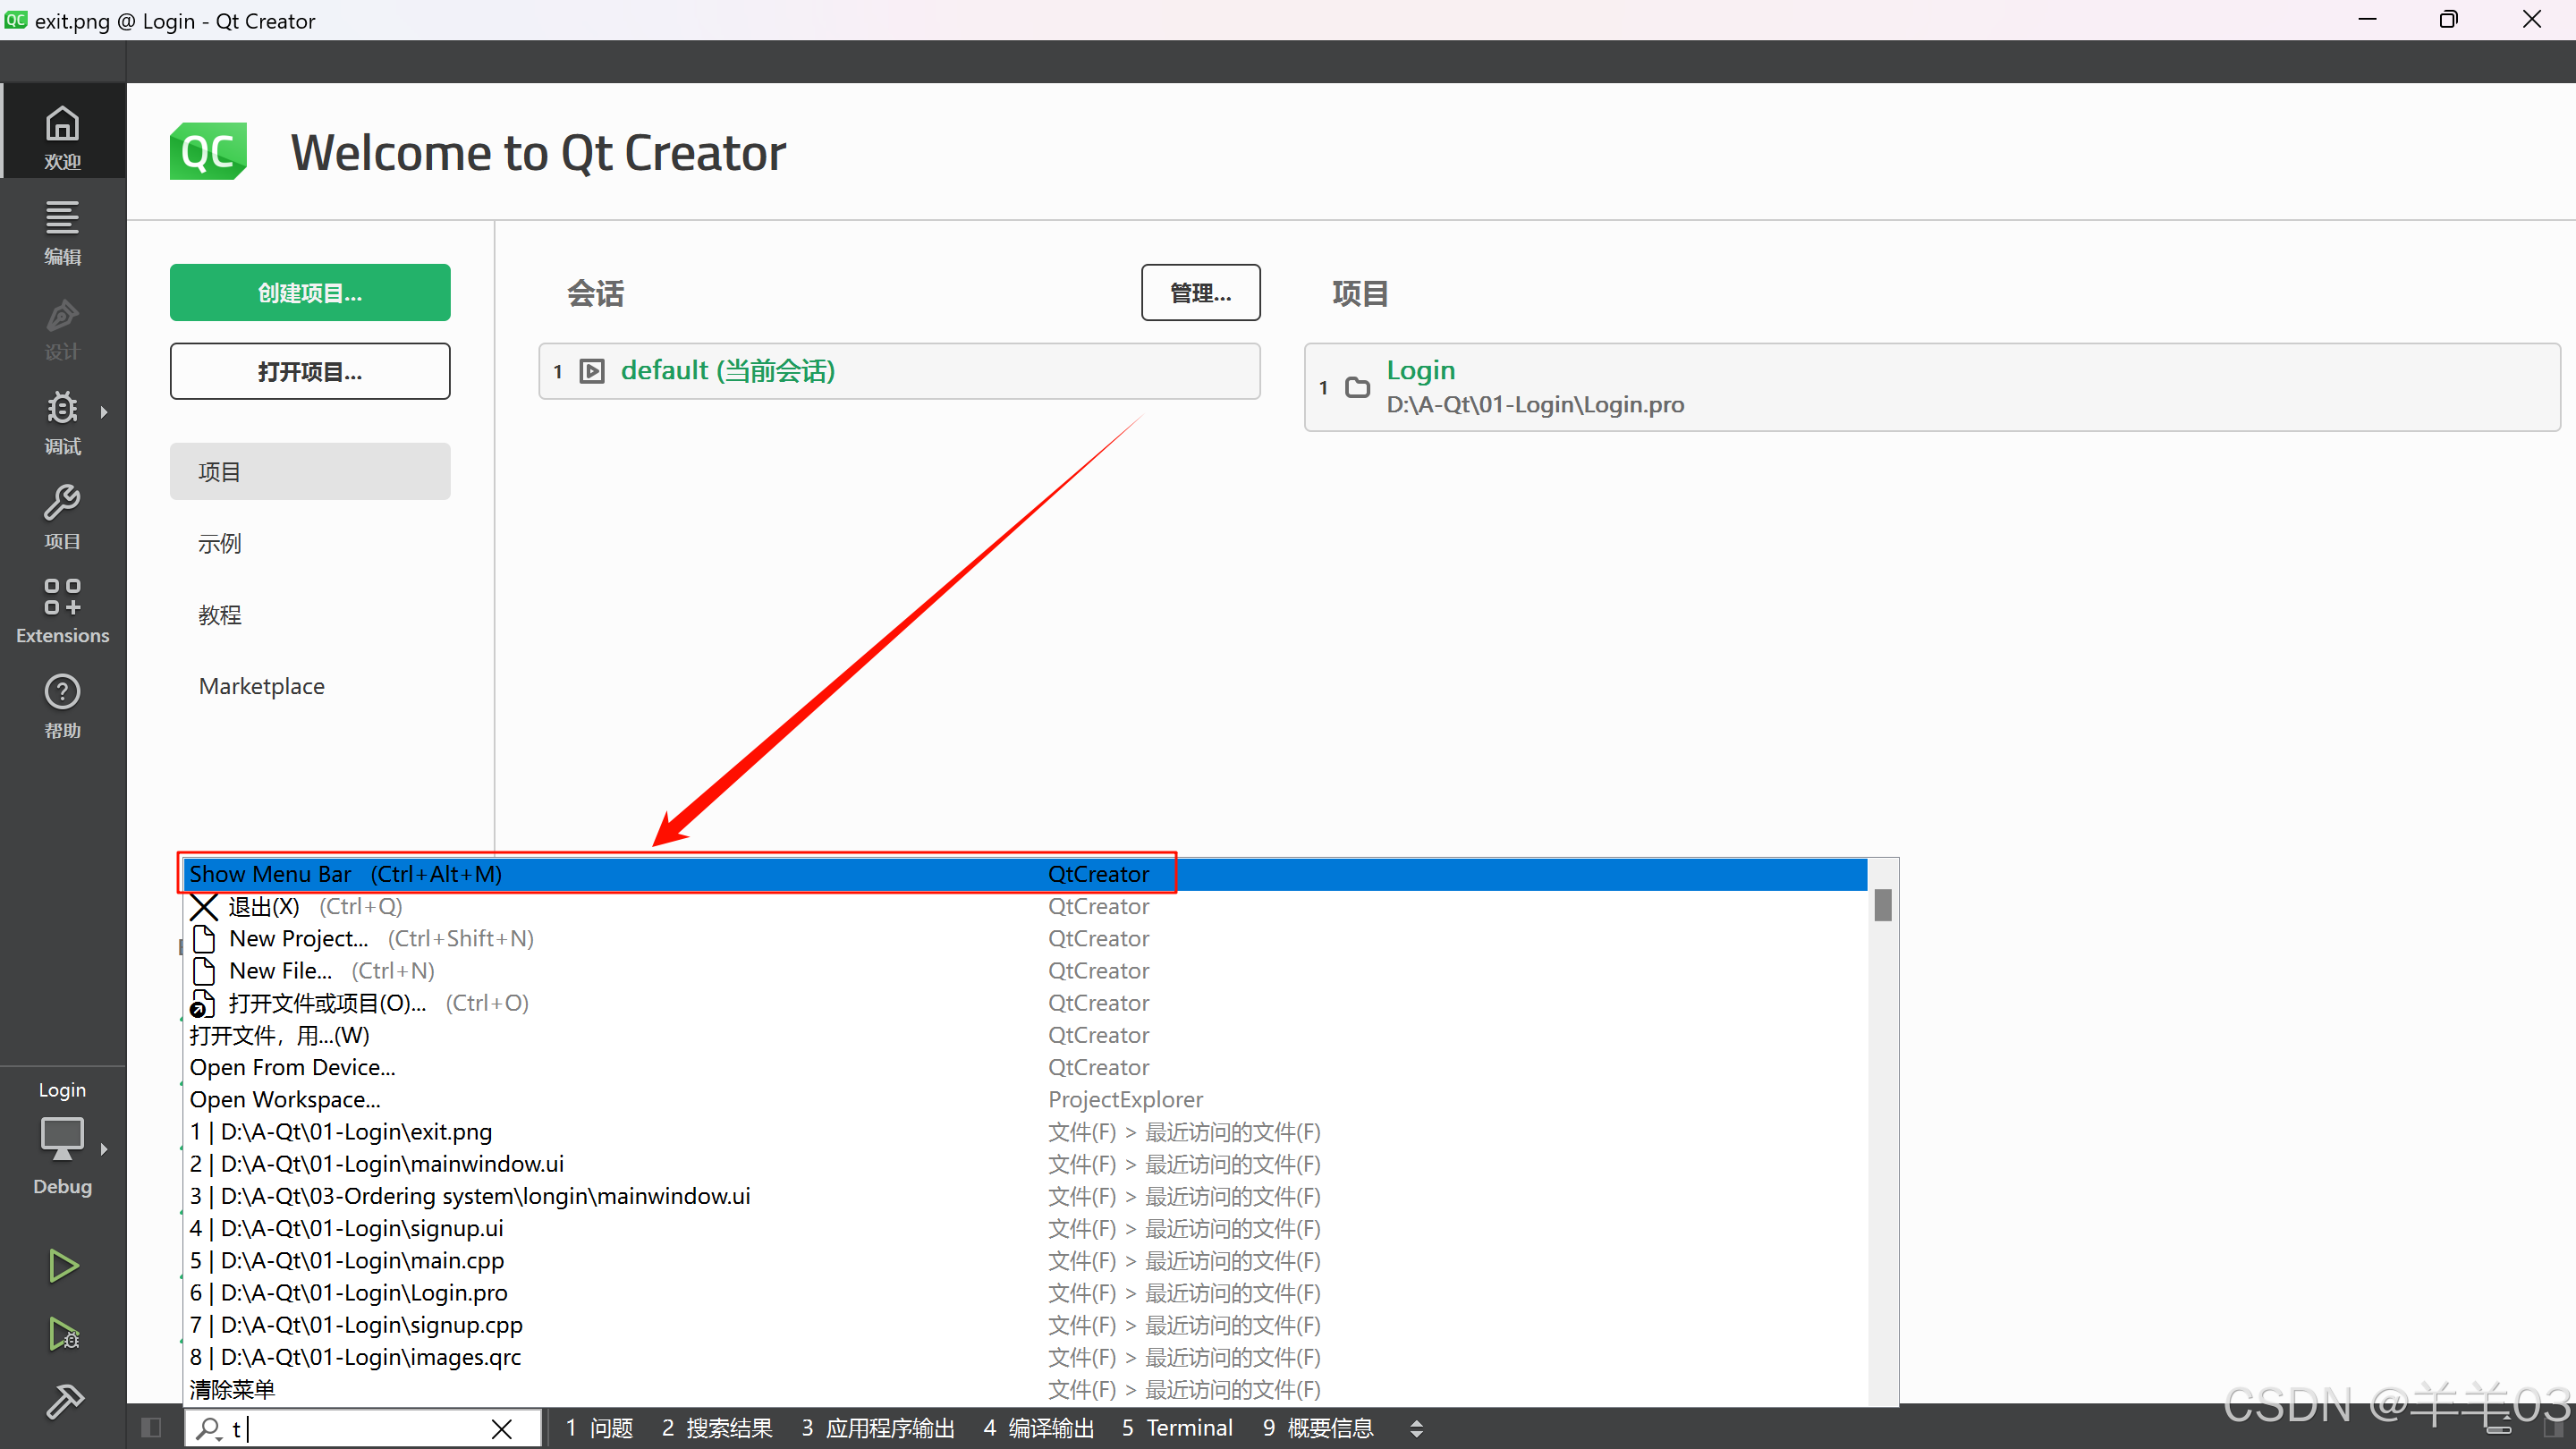The image size is (2576, 1449).
Task: Open the Welcome (欢迎) mode
Action: [x=62, y=135]
